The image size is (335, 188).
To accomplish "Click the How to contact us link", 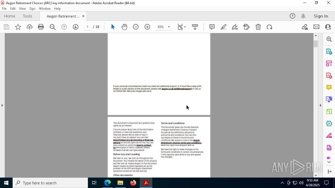I will click(x=132, y=146).
